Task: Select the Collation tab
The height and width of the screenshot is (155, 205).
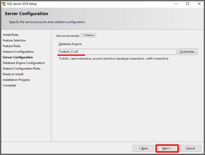Action: coord(89,36)
